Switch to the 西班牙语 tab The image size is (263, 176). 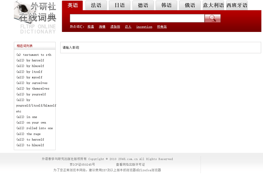click(237, 5)
